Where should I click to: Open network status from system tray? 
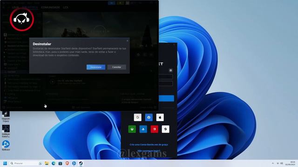(278, 163)
